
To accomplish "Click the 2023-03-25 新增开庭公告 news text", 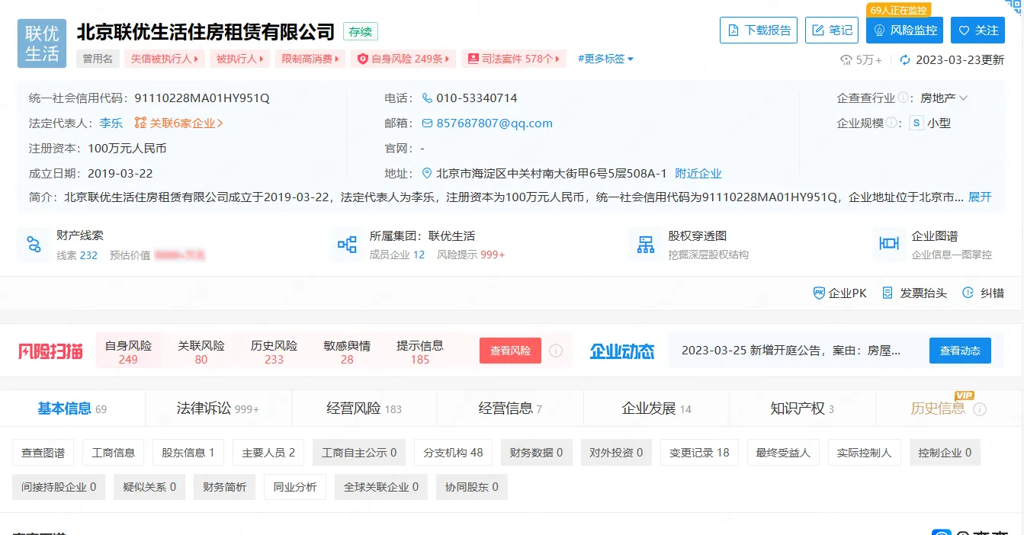I will coord(791,351).
